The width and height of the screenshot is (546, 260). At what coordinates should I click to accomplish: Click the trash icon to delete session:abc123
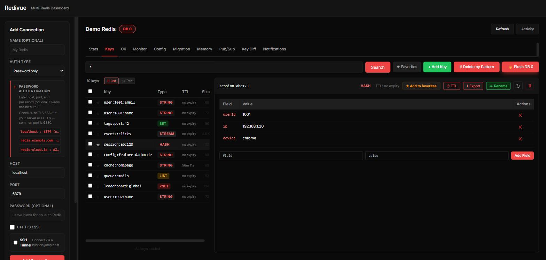pyautogui.click(x=530, y=86)
